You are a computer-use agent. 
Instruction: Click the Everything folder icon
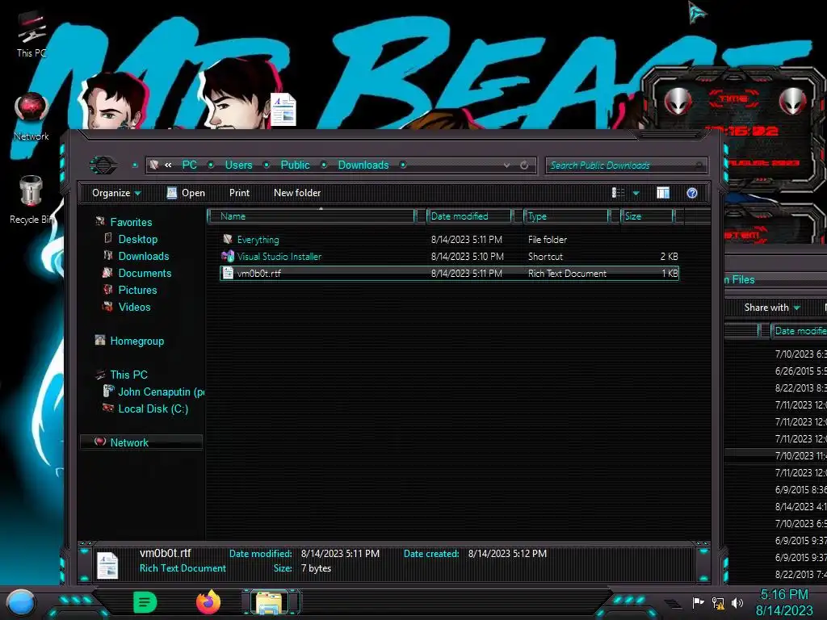227,239
